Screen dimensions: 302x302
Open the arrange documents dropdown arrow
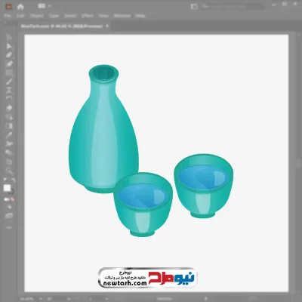pos(49,6)
